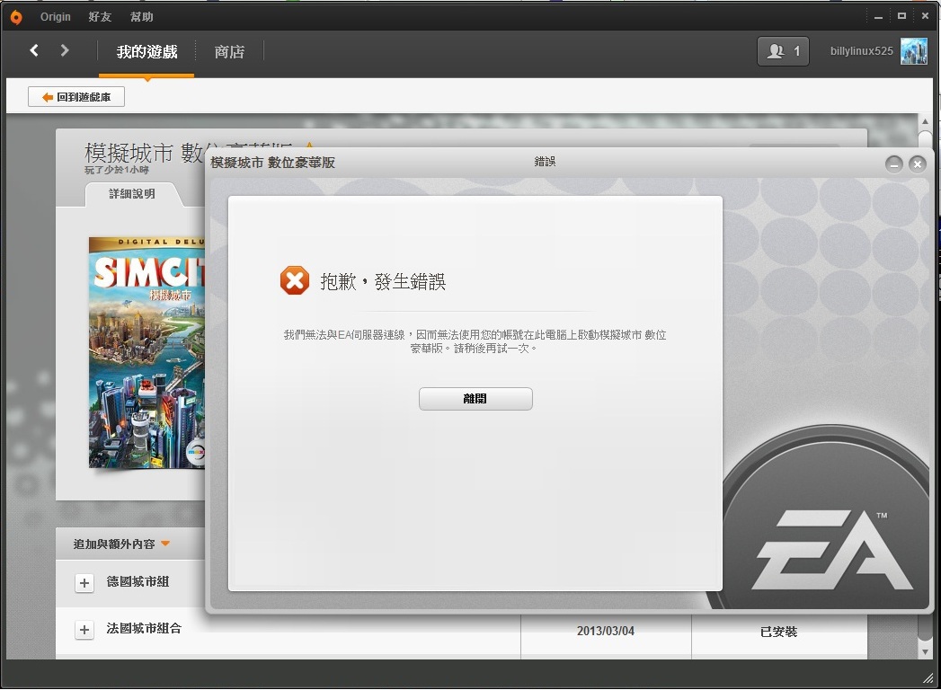Click the SimCity box art cover
This screenshot has height=690, width=941.
[x=147, y=353]
